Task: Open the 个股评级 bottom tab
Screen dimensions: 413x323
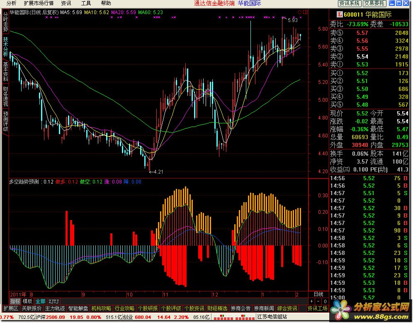Action: point(171,308)
